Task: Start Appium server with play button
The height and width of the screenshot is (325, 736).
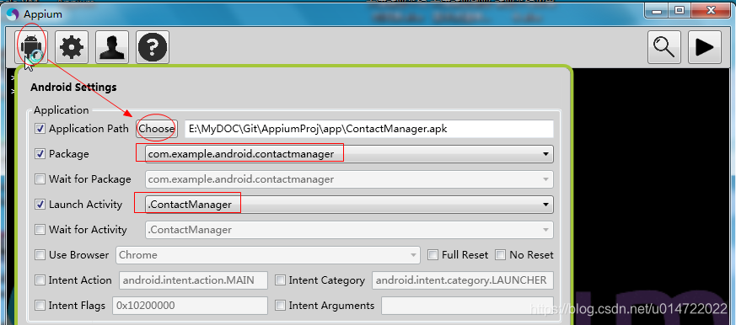Action: [705, 47]
